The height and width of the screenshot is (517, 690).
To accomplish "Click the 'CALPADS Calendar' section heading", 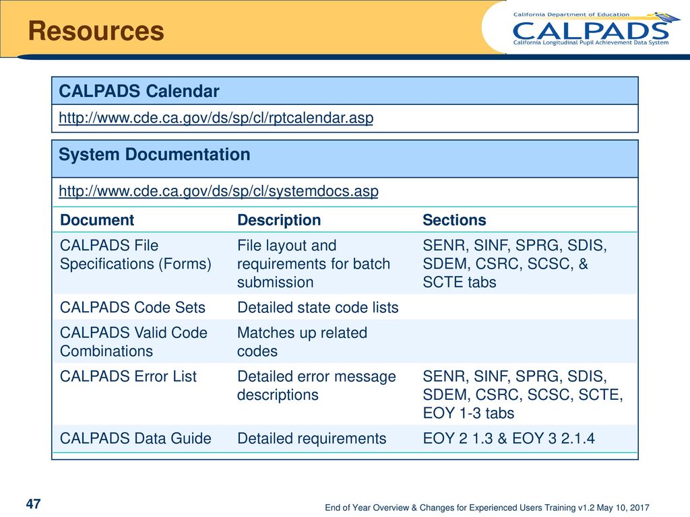I will click(139, 91).
